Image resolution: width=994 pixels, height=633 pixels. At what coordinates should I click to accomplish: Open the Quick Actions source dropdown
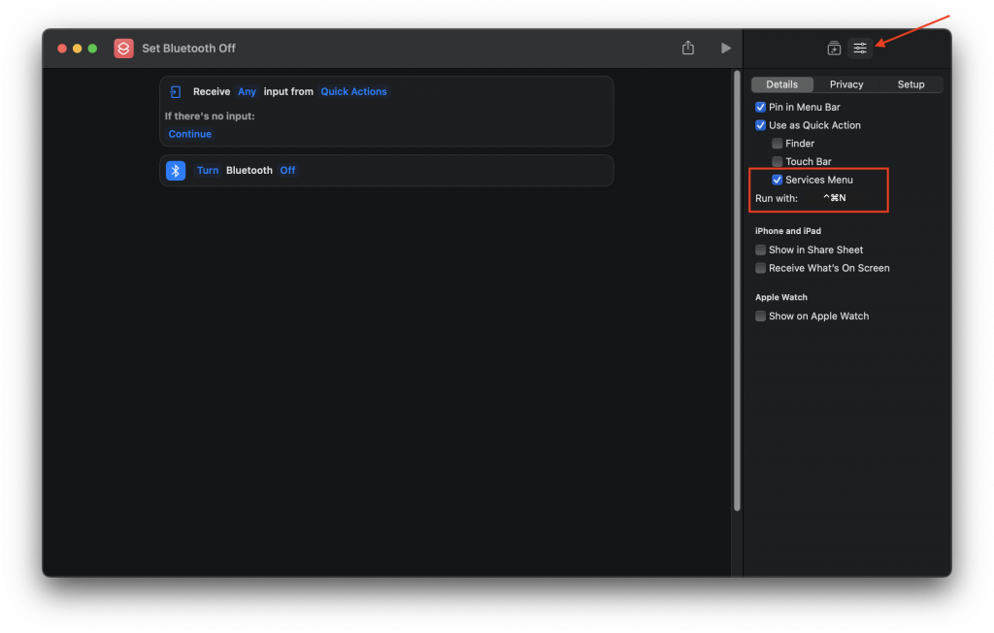point(353,92)
